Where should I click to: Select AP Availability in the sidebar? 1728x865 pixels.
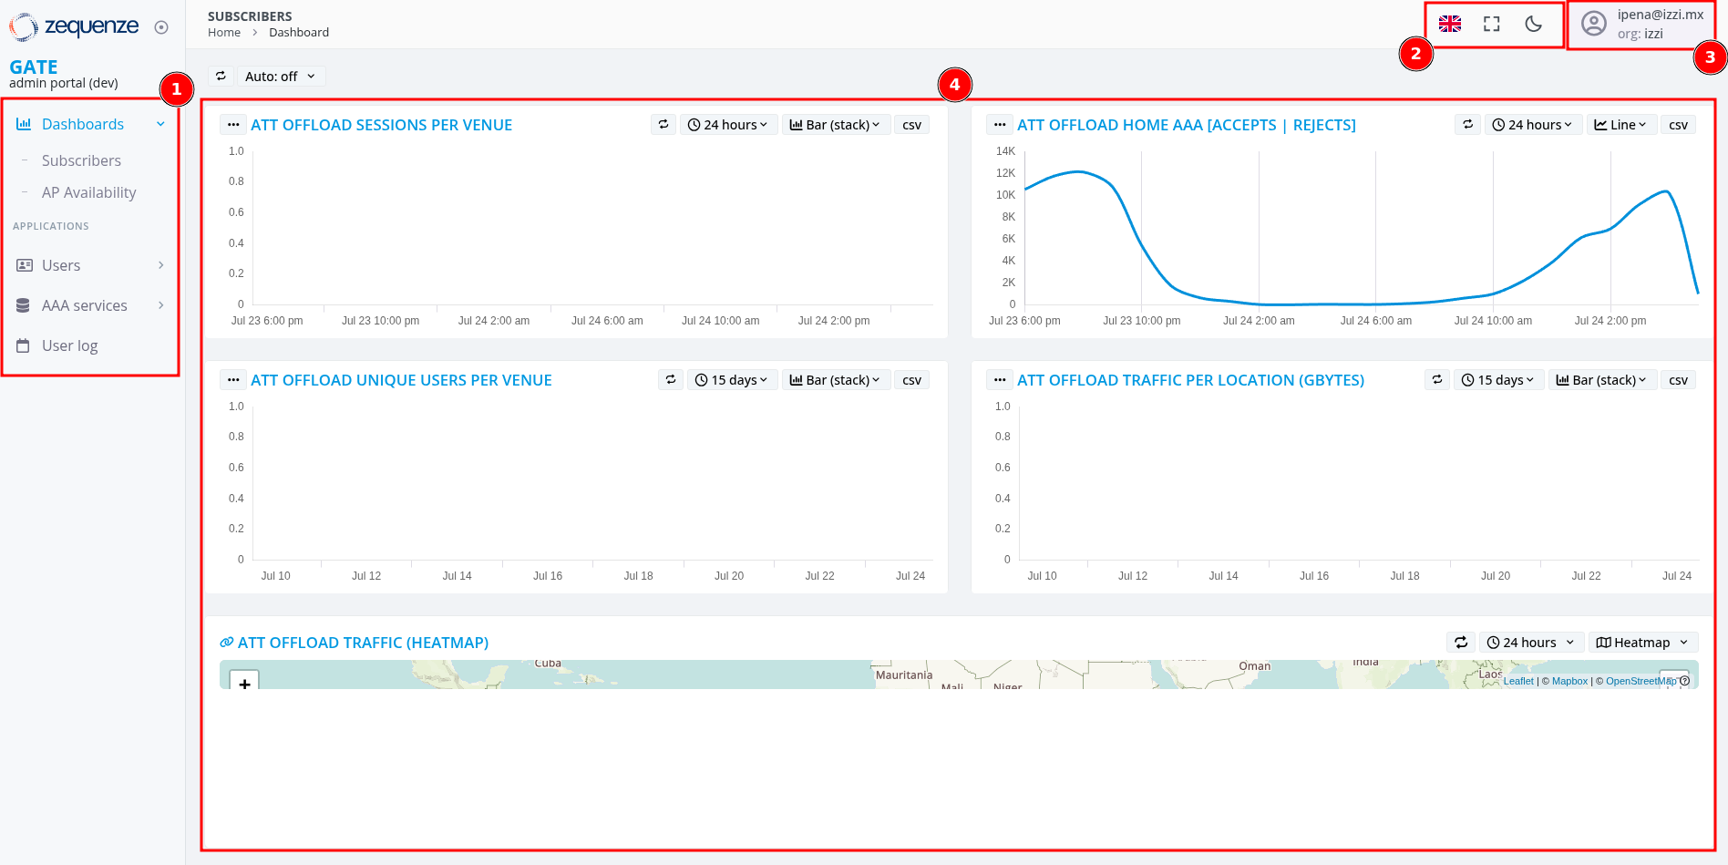[x=88, y=192]
